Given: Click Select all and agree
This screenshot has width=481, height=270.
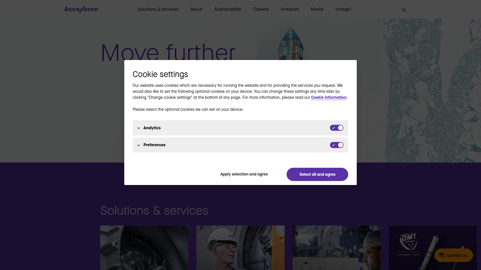Looking at the screenshot, I should coord(317,174).
